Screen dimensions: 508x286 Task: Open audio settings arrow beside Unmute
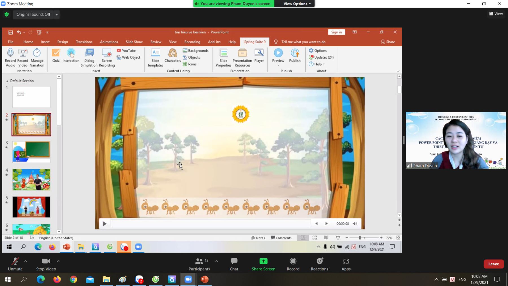coord(26,261)
